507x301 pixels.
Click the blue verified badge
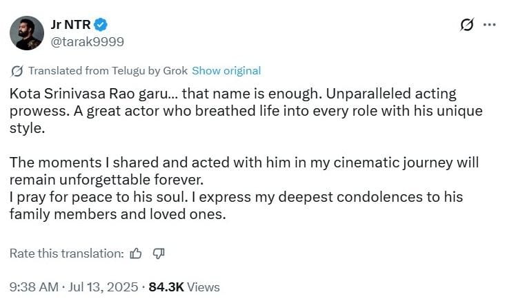click(101, 25)
